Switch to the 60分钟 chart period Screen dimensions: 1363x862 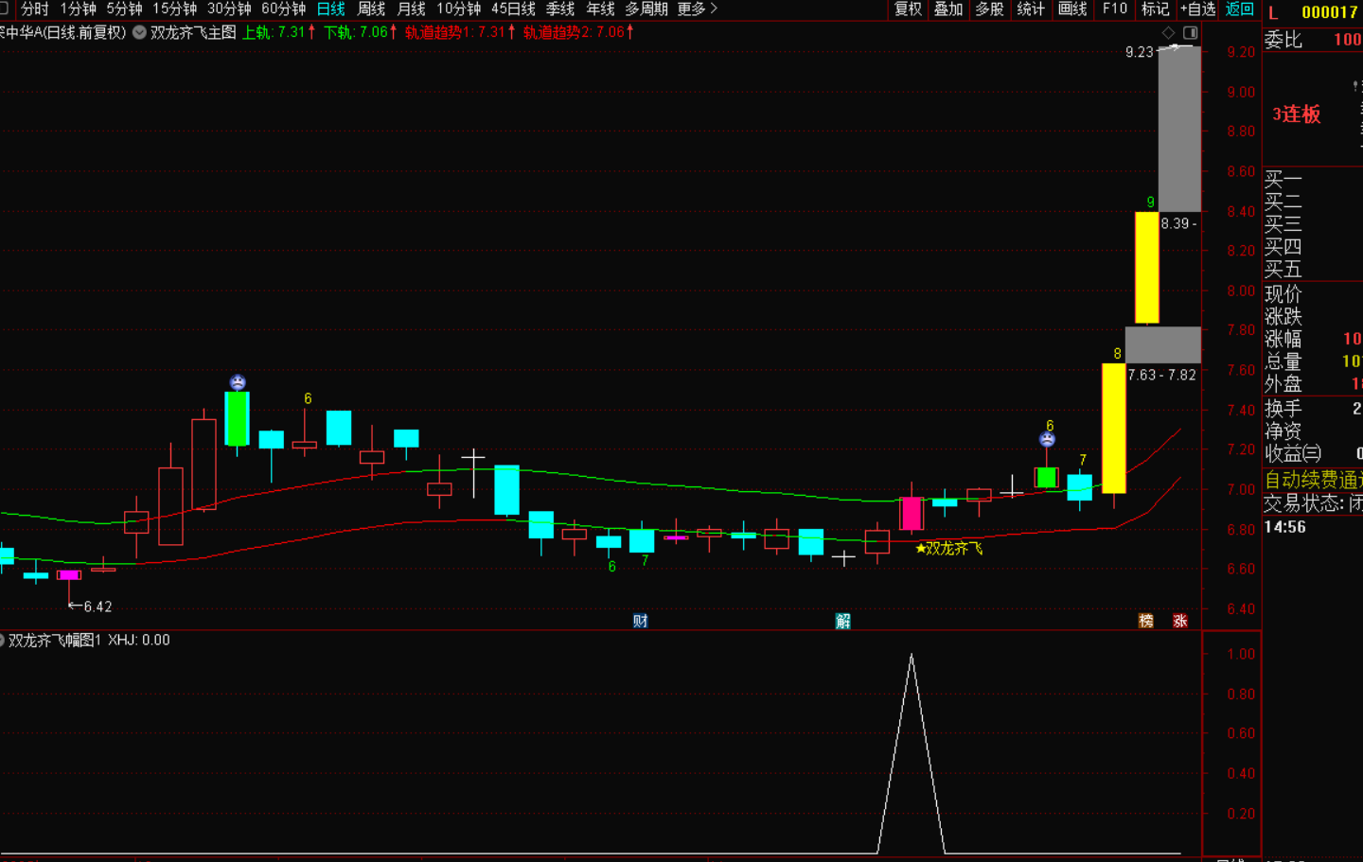click(x=283, y=9)
